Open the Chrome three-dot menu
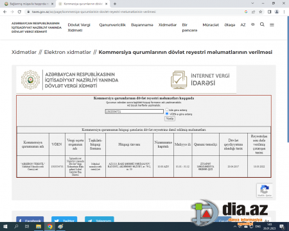Image resolution: width=289 pixels, height=231 pixels. pos(284,12)
